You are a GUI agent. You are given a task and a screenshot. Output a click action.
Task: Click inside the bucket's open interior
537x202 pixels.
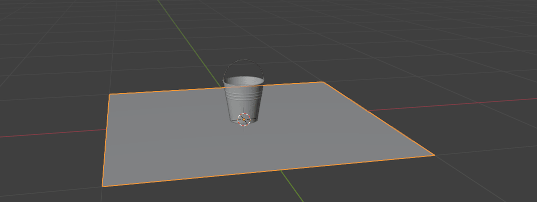[x=244, y=80]
